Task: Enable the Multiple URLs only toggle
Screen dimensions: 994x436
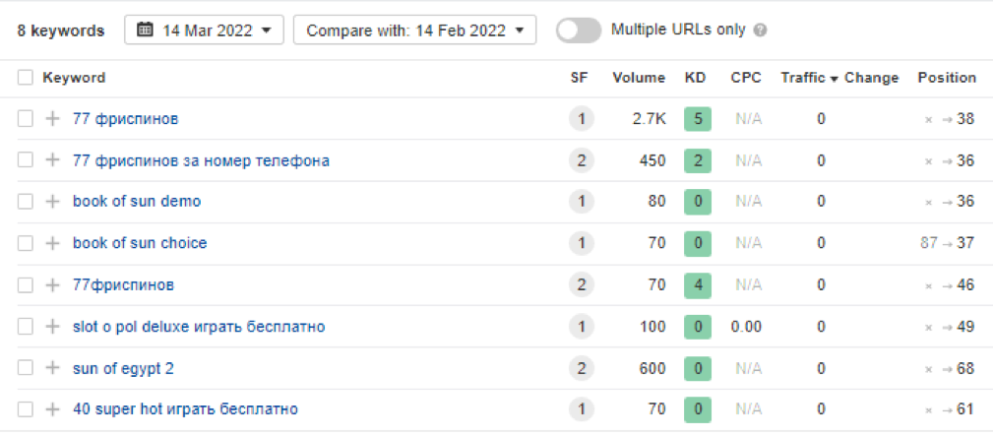Action: 579,31
